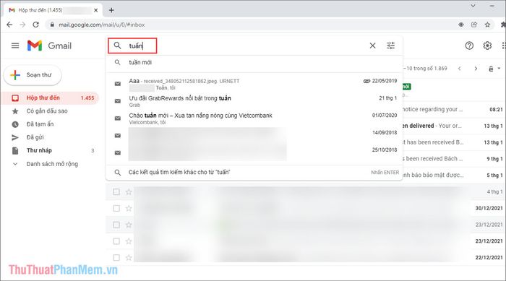Tick the checkbox of the second 23/12/2021 email

[116, 241]
